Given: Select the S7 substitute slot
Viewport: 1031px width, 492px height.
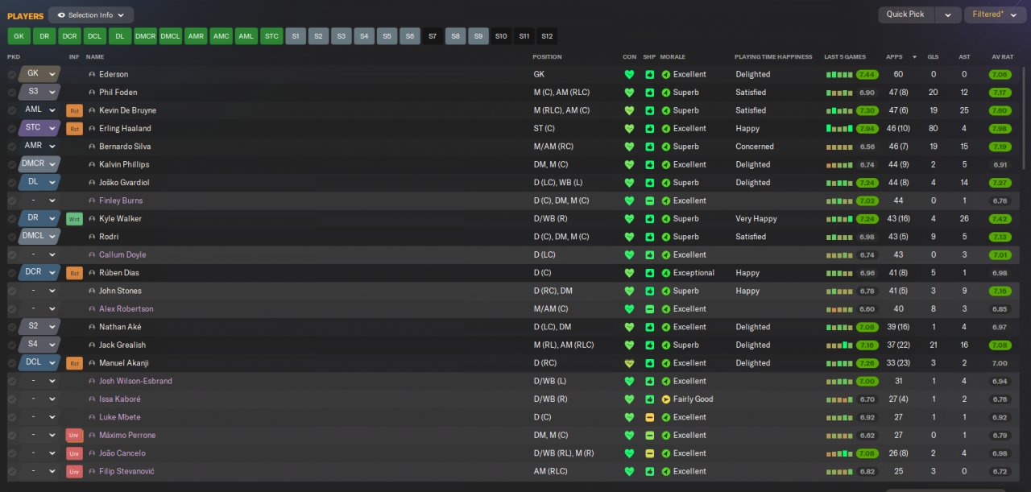Looking at the screenshot, I should pyautogui.click(x=433, y=36).
